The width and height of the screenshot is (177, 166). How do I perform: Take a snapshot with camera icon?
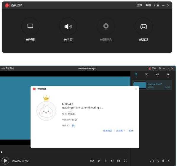click(119, 161)
